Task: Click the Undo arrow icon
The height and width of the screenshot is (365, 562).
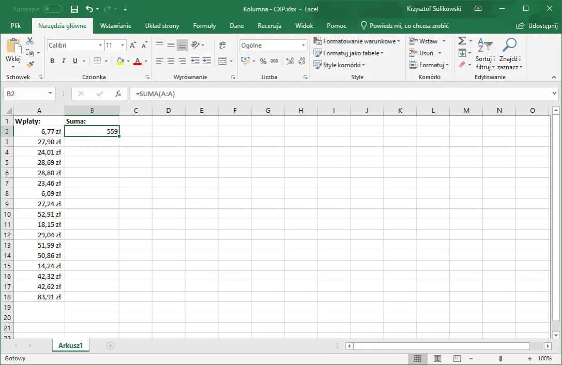Action: click(89, 9)
